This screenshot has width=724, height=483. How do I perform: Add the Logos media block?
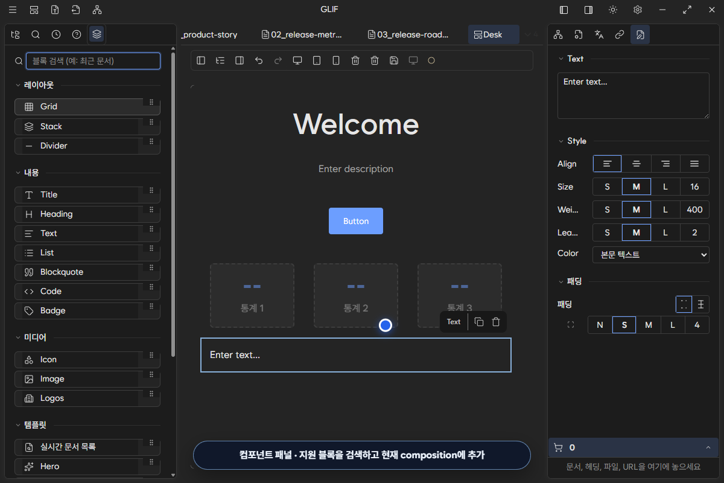pos(87,398)
